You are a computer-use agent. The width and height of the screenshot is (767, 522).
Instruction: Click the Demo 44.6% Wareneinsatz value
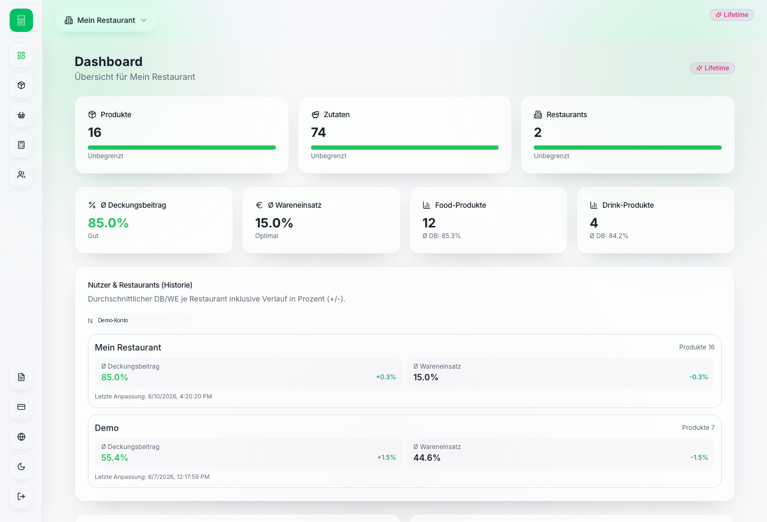tap(427, 458)
